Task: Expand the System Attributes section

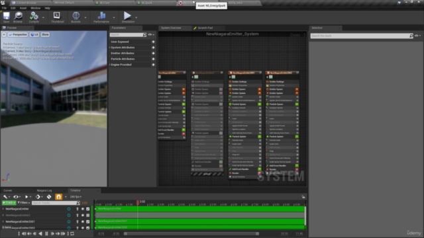Action: pyautogui.click(x=110, y=48)
